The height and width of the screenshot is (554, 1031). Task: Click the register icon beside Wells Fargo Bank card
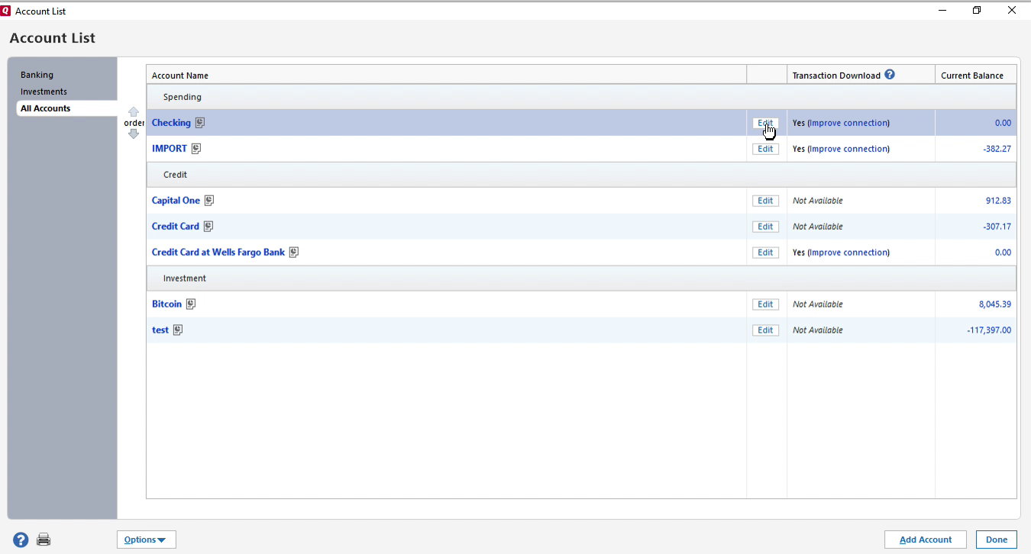click(x=294, y=253)
